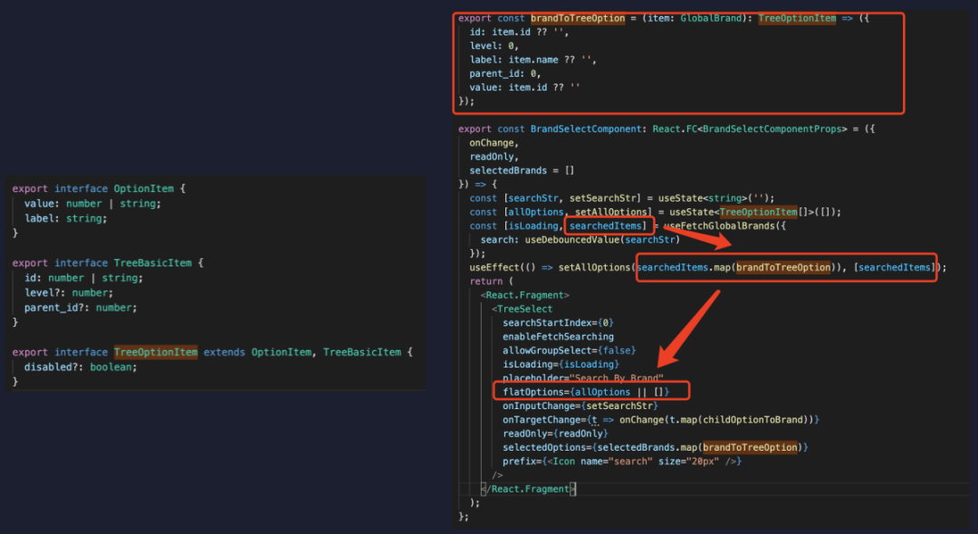Select the 'parent_id: 0,' line
978x534 pixels.
[505, 73]
